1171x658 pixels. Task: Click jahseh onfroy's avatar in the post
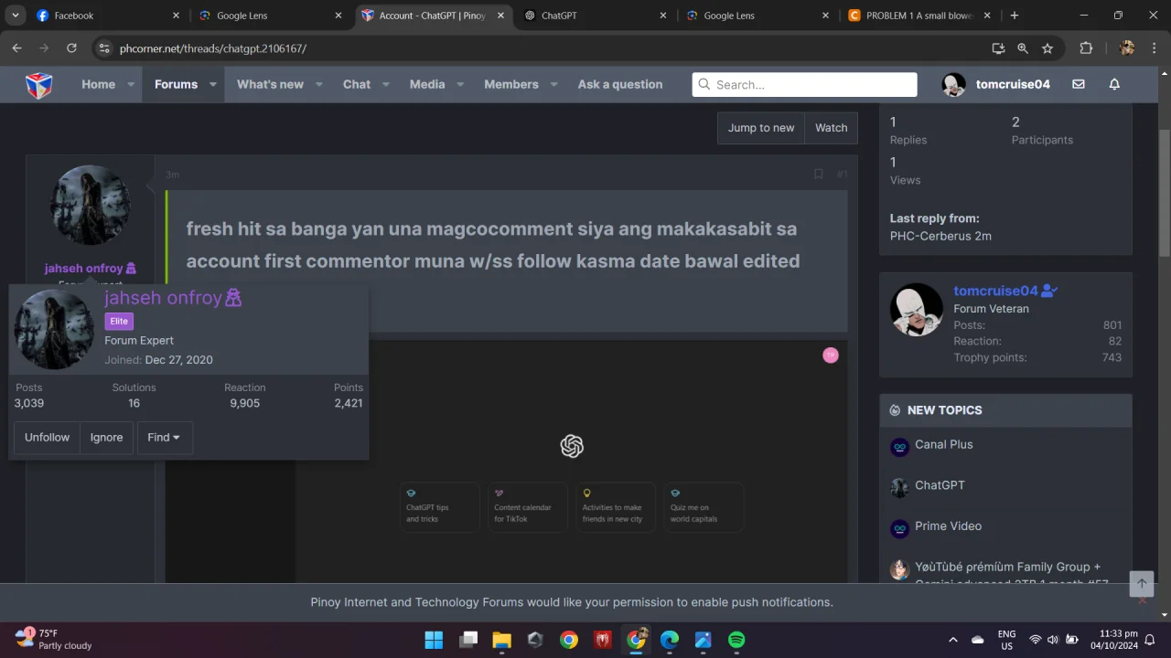click(x=90, y=205)
